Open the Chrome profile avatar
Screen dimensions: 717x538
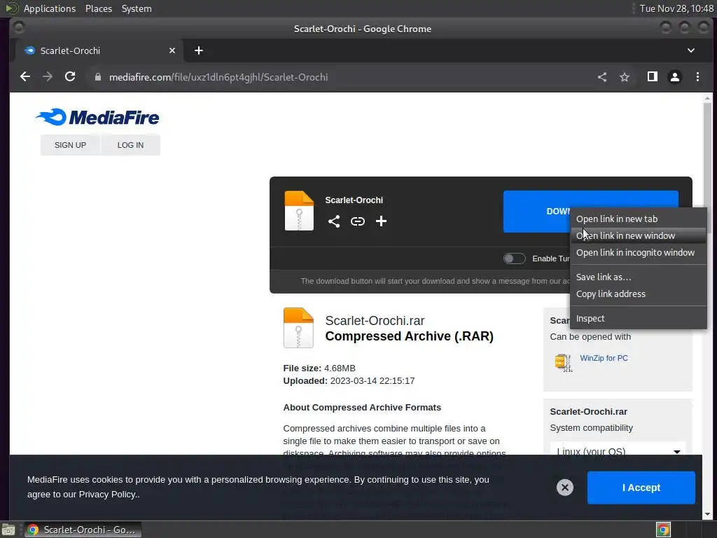(x=674, y=77)
